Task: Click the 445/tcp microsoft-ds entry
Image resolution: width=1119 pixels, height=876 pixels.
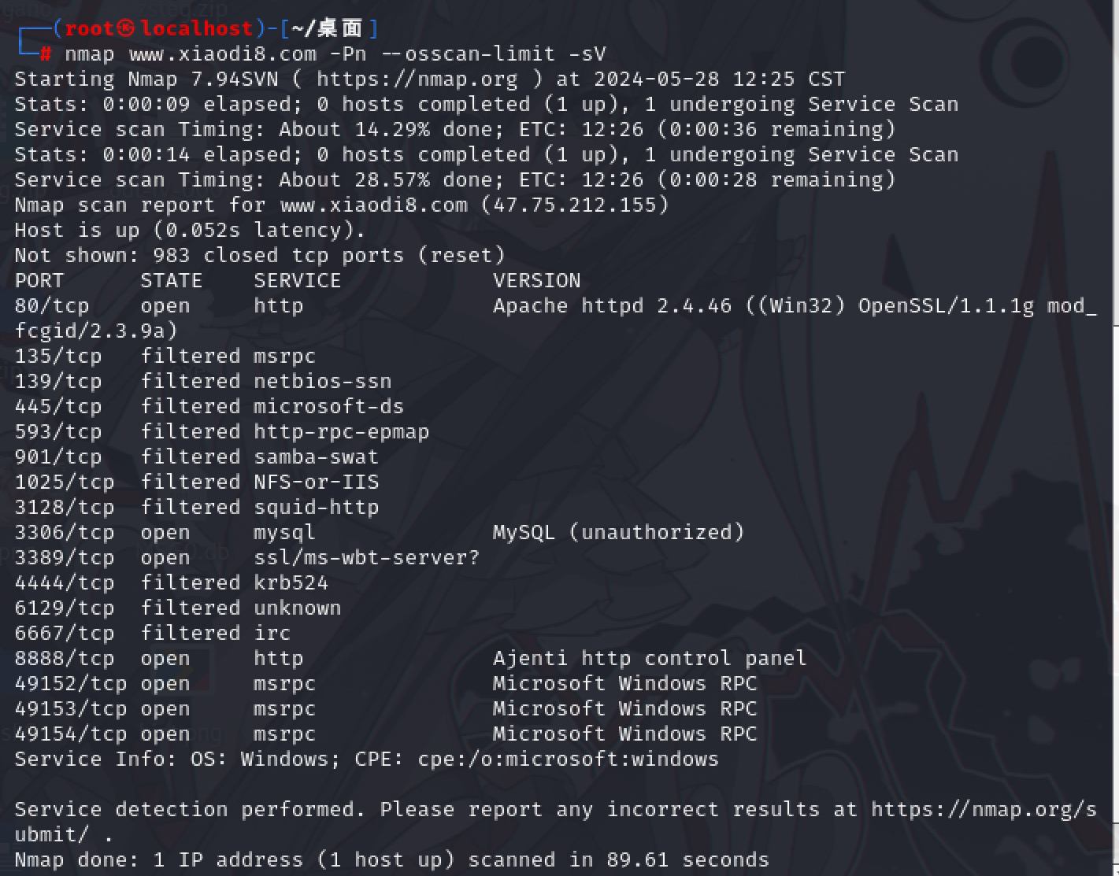Action: pos(209,406)
